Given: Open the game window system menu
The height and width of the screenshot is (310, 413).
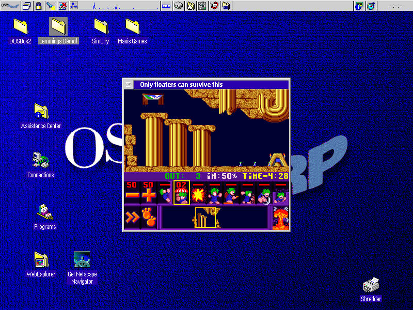Looking at the screenshot, I should pos(129,84).
